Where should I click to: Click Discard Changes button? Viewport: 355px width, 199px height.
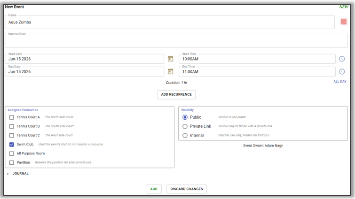187,189
